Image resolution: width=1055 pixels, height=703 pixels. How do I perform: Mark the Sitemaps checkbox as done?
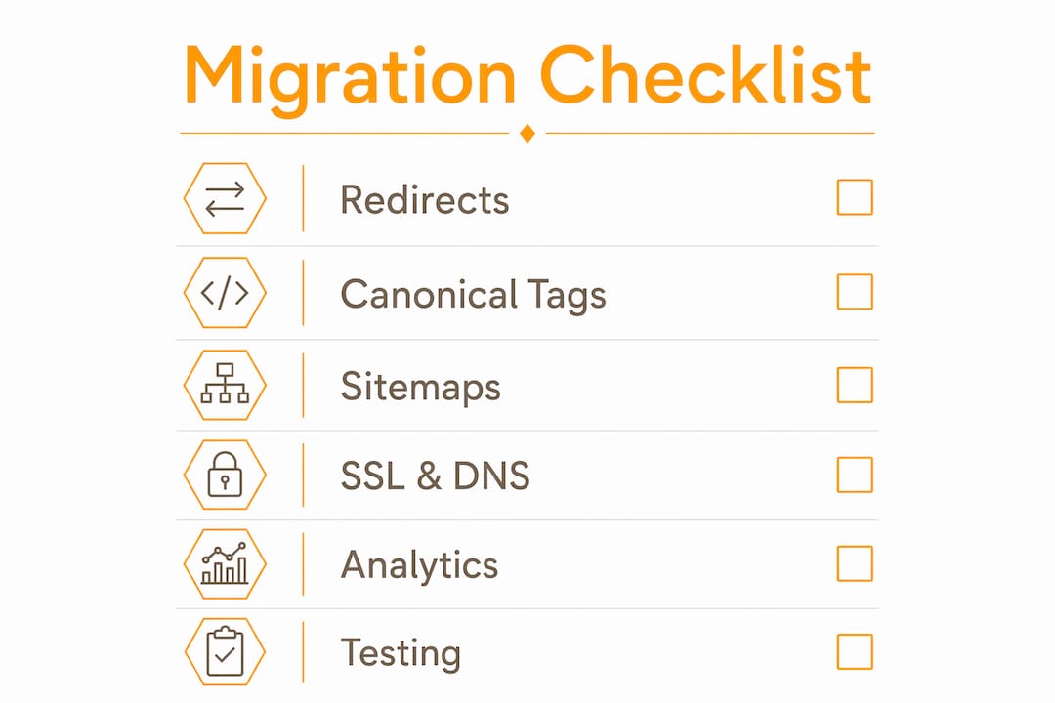855,385
